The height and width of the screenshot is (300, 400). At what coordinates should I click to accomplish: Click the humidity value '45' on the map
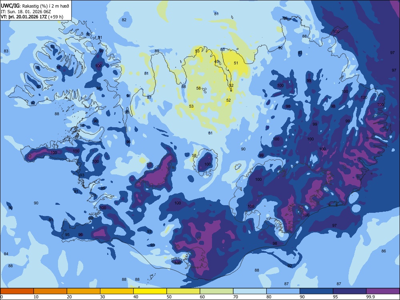216,62
